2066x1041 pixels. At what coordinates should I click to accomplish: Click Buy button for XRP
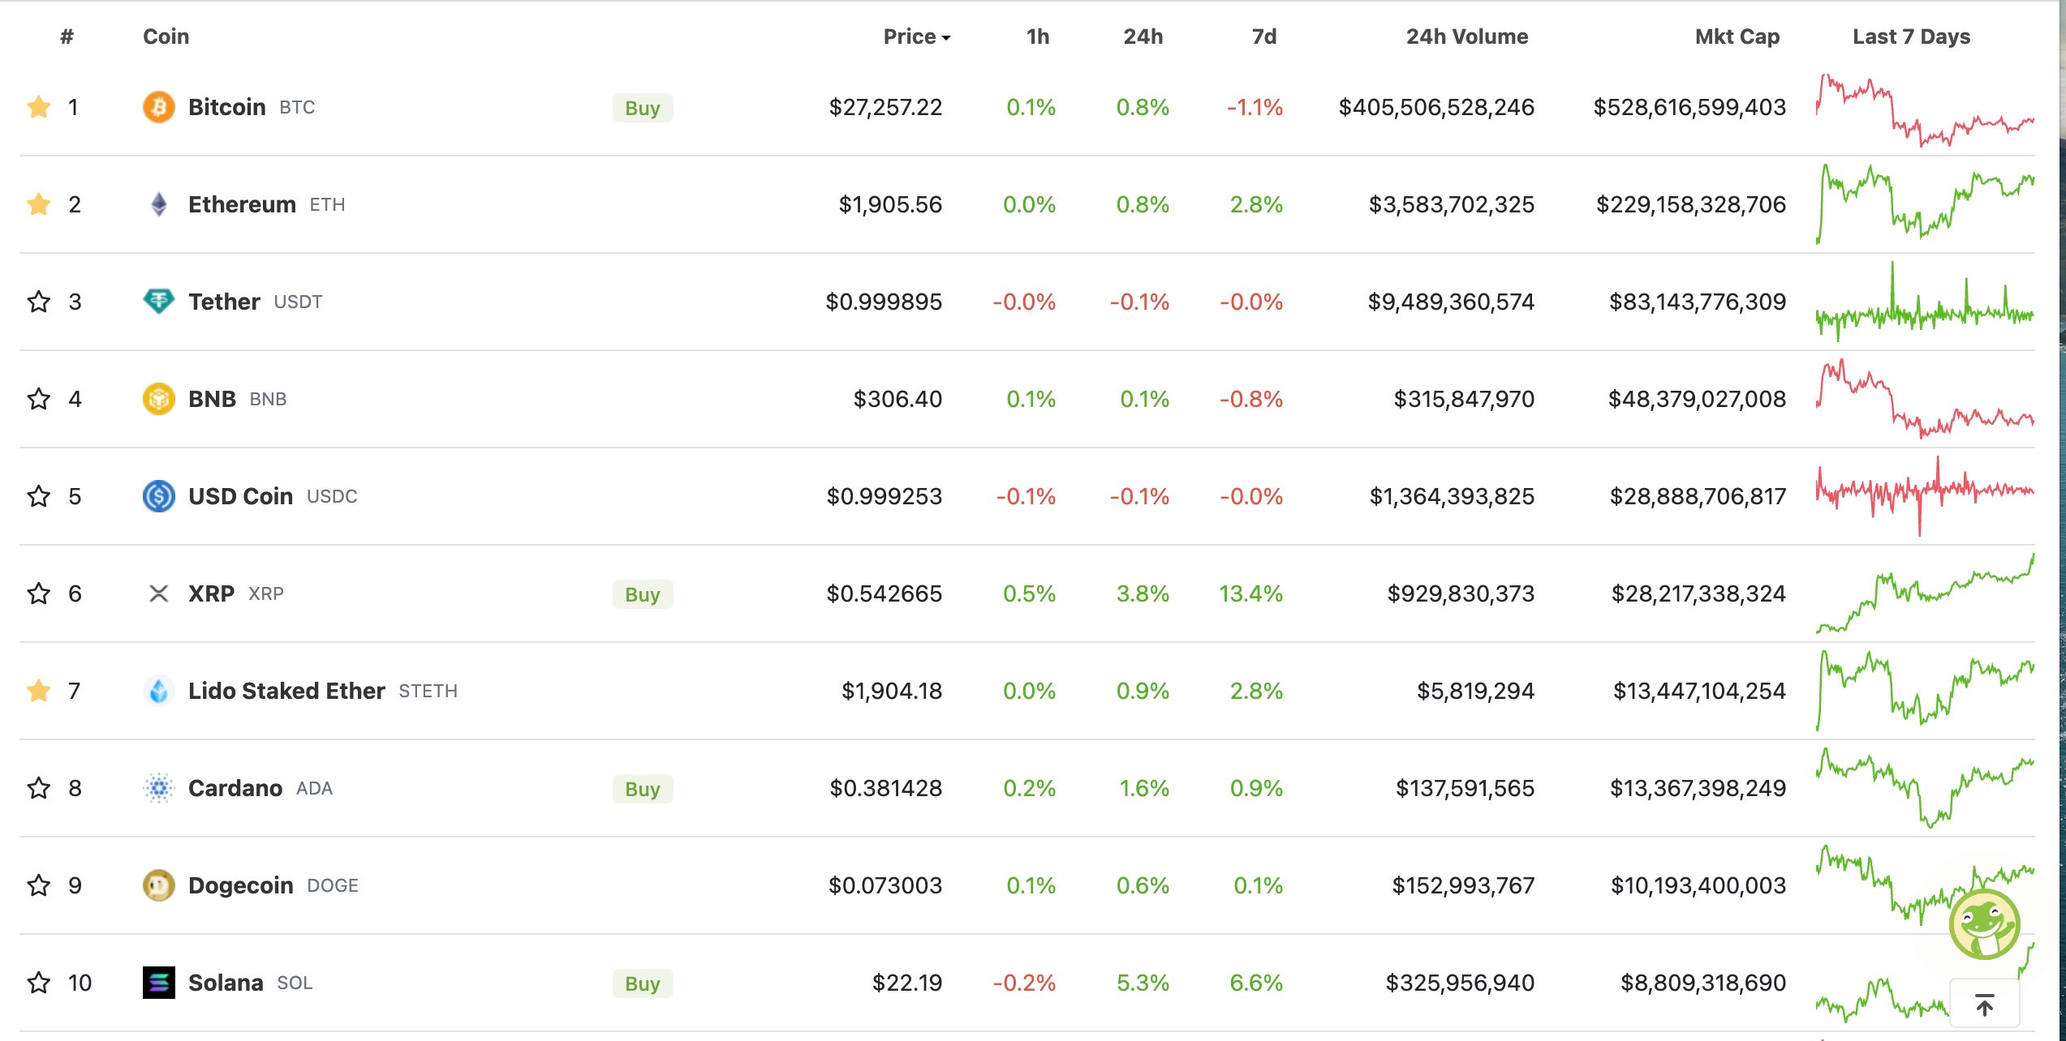point(643,594)
